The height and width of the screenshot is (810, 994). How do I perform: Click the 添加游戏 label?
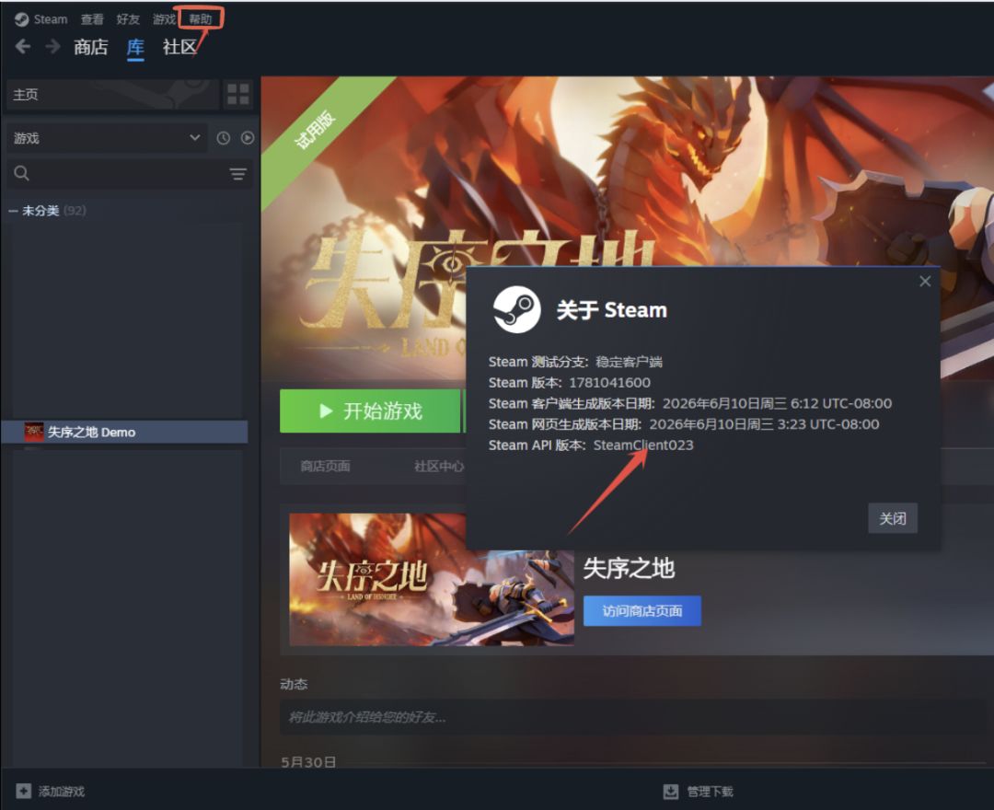62,792
